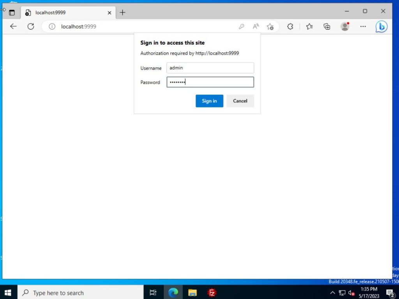Expand hidden system tray icons

click(x=332, y=292)
